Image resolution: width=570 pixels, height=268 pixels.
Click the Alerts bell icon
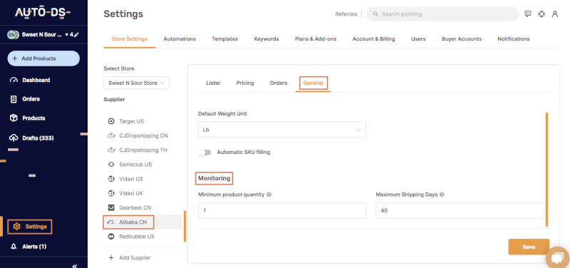[14, 247]
